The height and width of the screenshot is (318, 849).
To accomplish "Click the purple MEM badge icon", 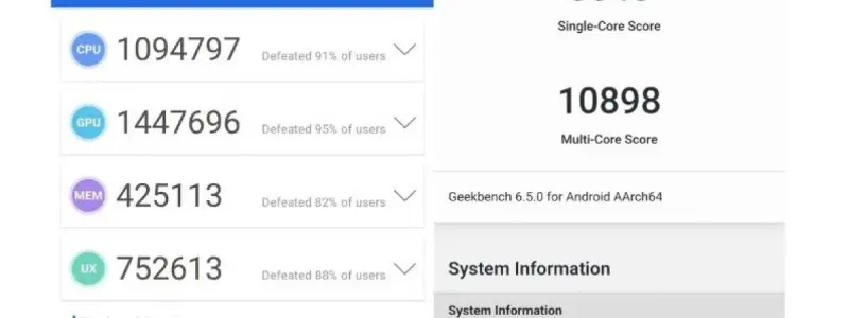I will (x=88, y=196).
